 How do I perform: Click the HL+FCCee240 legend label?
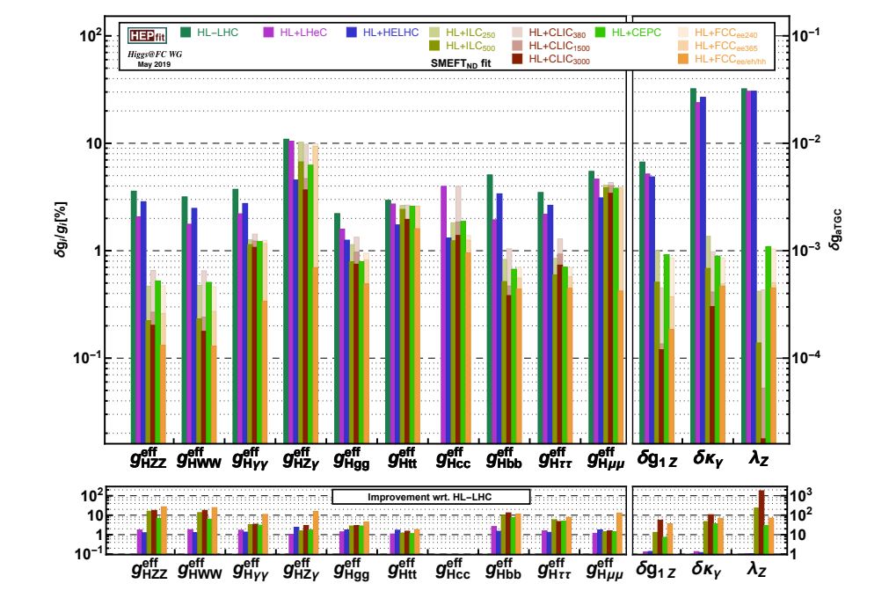pos(726,33)
